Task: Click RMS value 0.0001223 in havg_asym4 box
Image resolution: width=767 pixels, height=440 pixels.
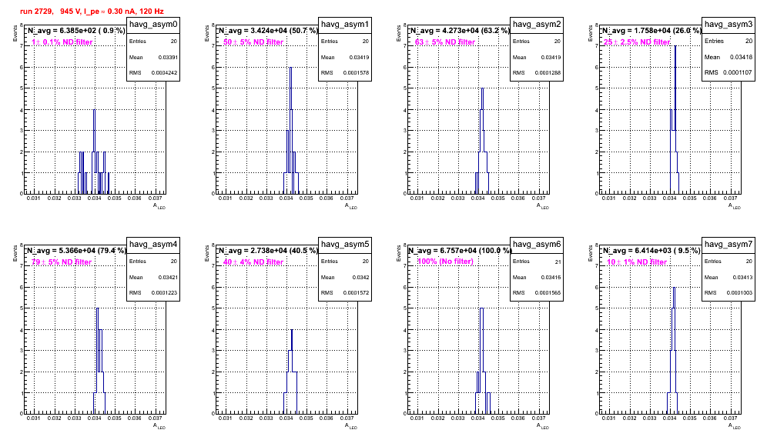Action: [x=164, y=293]
